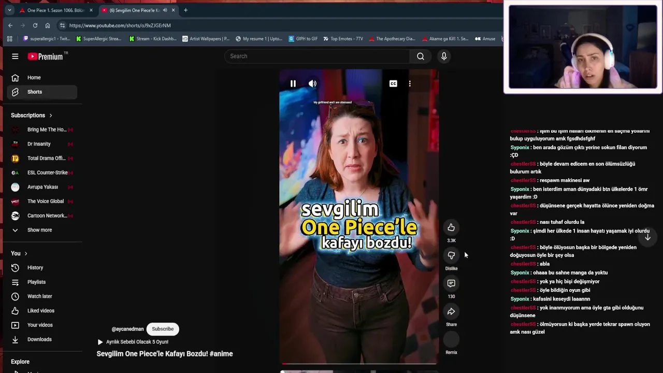
Task: Open superallergic1 - Twit... bookmark
Action: [x=47, y=39]
